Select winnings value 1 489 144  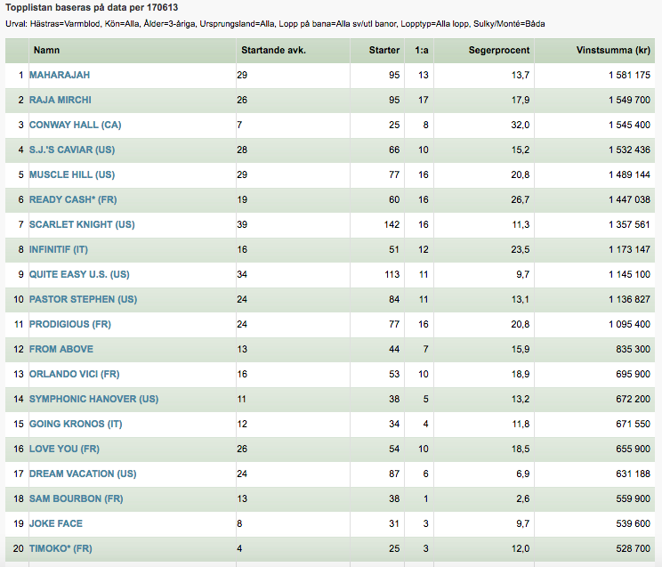[629, 175]
